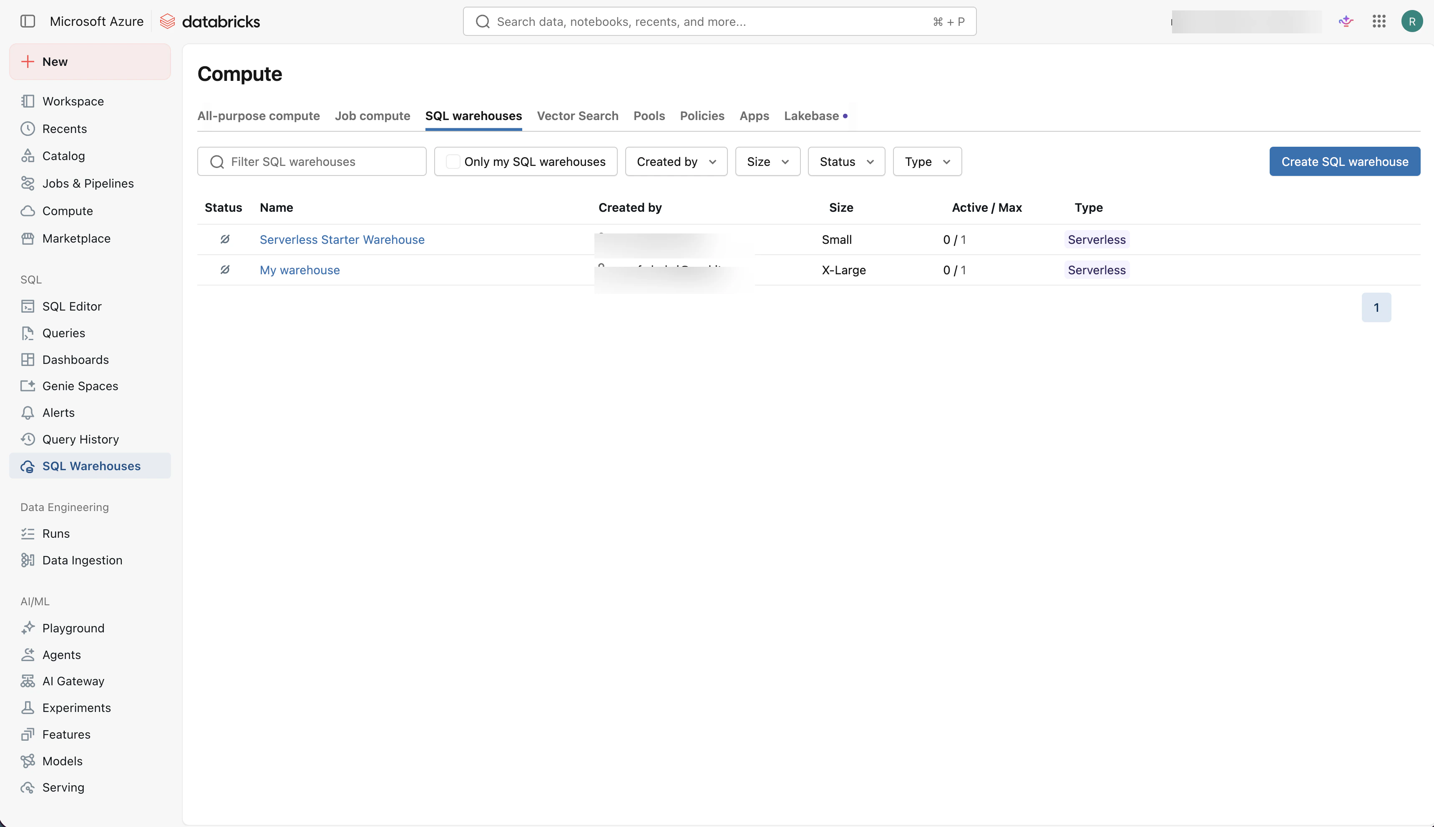Switch to All-purpose compute tab

(x=259, y=116)
